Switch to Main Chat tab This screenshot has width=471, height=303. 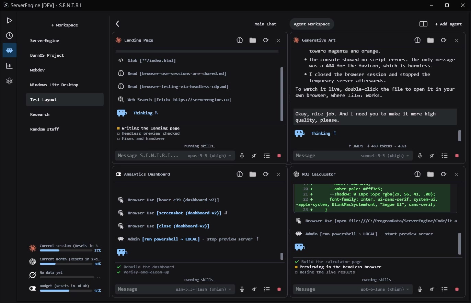click(265, 24)
